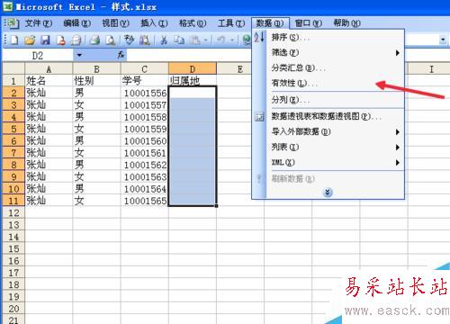Close the open 数据(D) menu

[270, 23]
